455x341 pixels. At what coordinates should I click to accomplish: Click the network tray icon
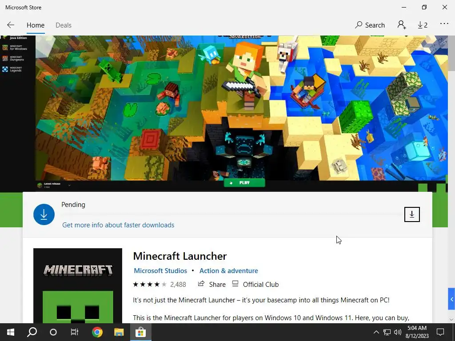coord(387,332)
